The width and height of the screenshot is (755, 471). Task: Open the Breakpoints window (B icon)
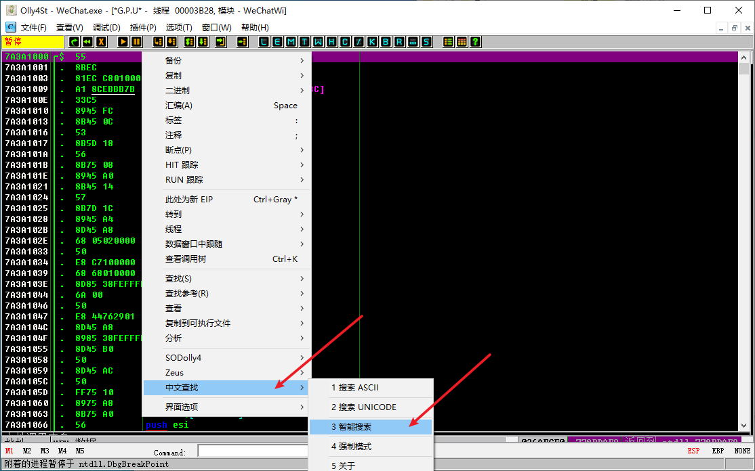(386, 42)
